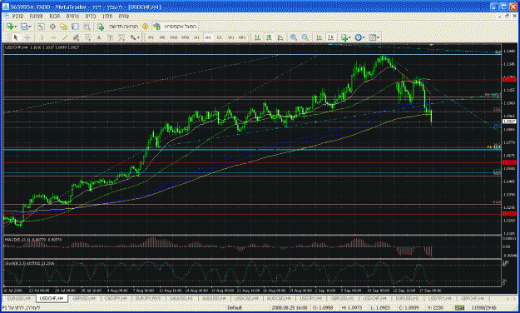Select the Trendline drawing tool

(x=65, y=37)
